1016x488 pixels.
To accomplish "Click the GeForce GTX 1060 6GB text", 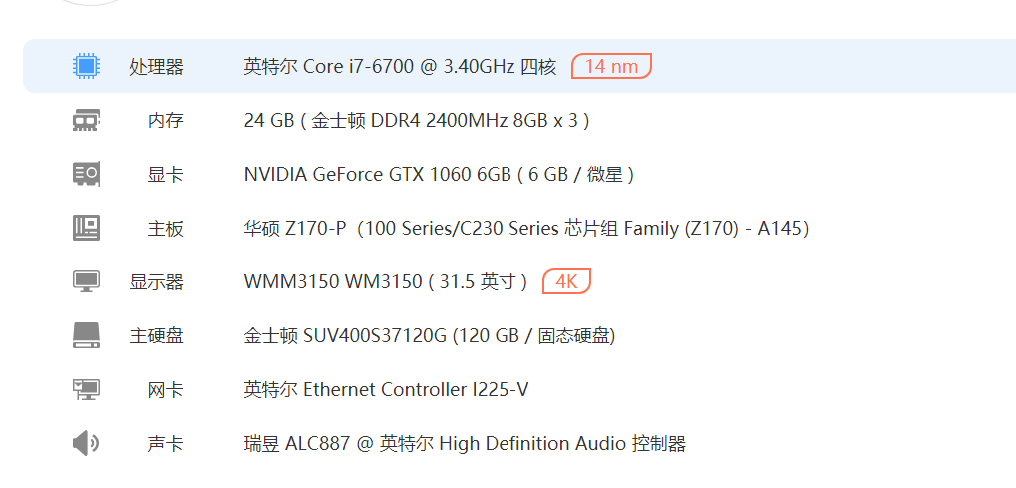I will (x=439, y=175).
